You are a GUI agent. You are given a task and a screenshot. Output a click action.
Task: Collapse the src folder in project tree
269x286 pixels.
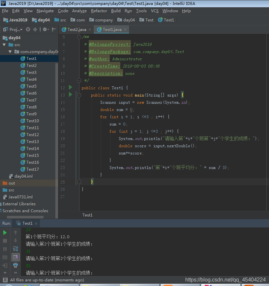4,45
